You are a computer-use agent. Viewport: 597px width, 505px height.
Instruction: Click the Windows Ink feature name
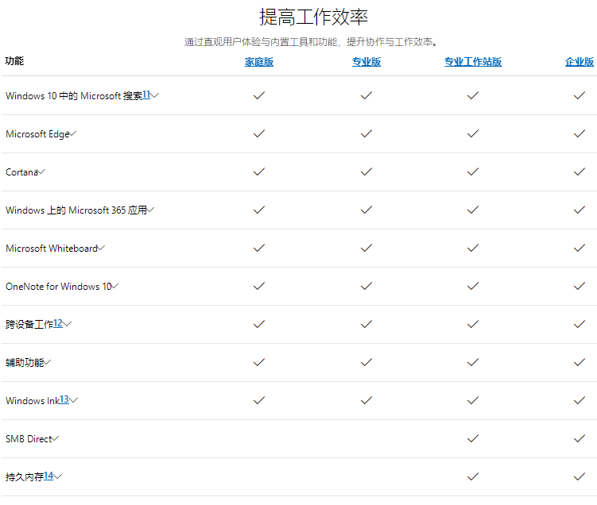pyautogui.click(x=33, y=401)
